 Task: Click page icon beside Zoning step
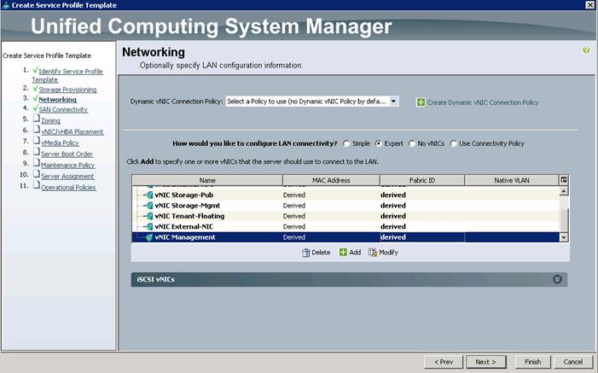pyautogui.click(x=36, y=119)
